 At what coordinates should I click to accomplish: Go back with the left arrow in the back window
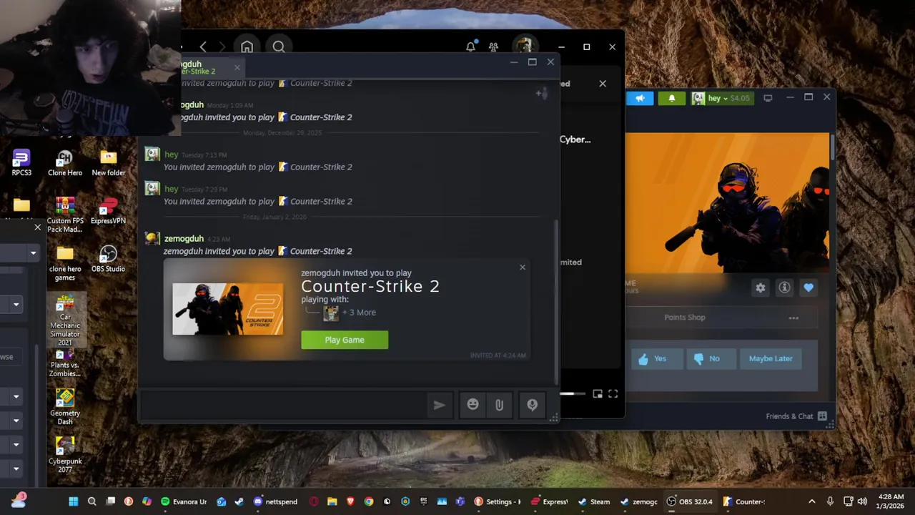[x=203, y=47]
